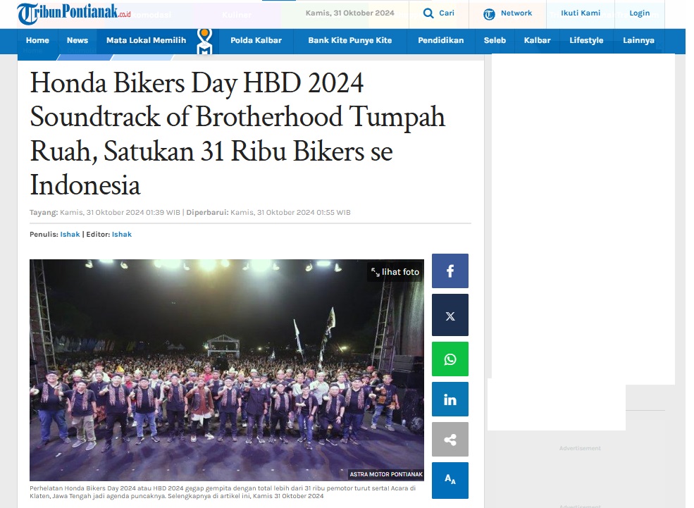Click the Cari search magnifier icon

coord(428,13)
